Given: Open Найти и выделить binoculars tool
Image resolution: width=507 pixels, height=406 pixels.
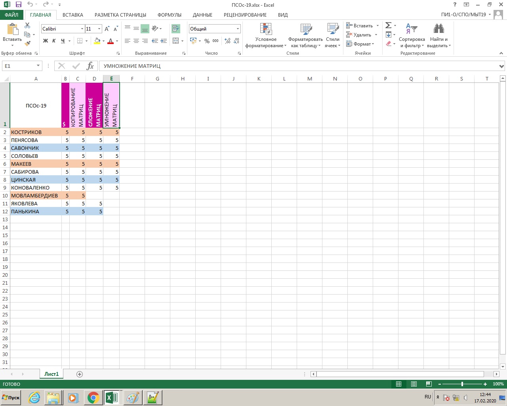Looking at the screenshot, I should pos(438,29).
